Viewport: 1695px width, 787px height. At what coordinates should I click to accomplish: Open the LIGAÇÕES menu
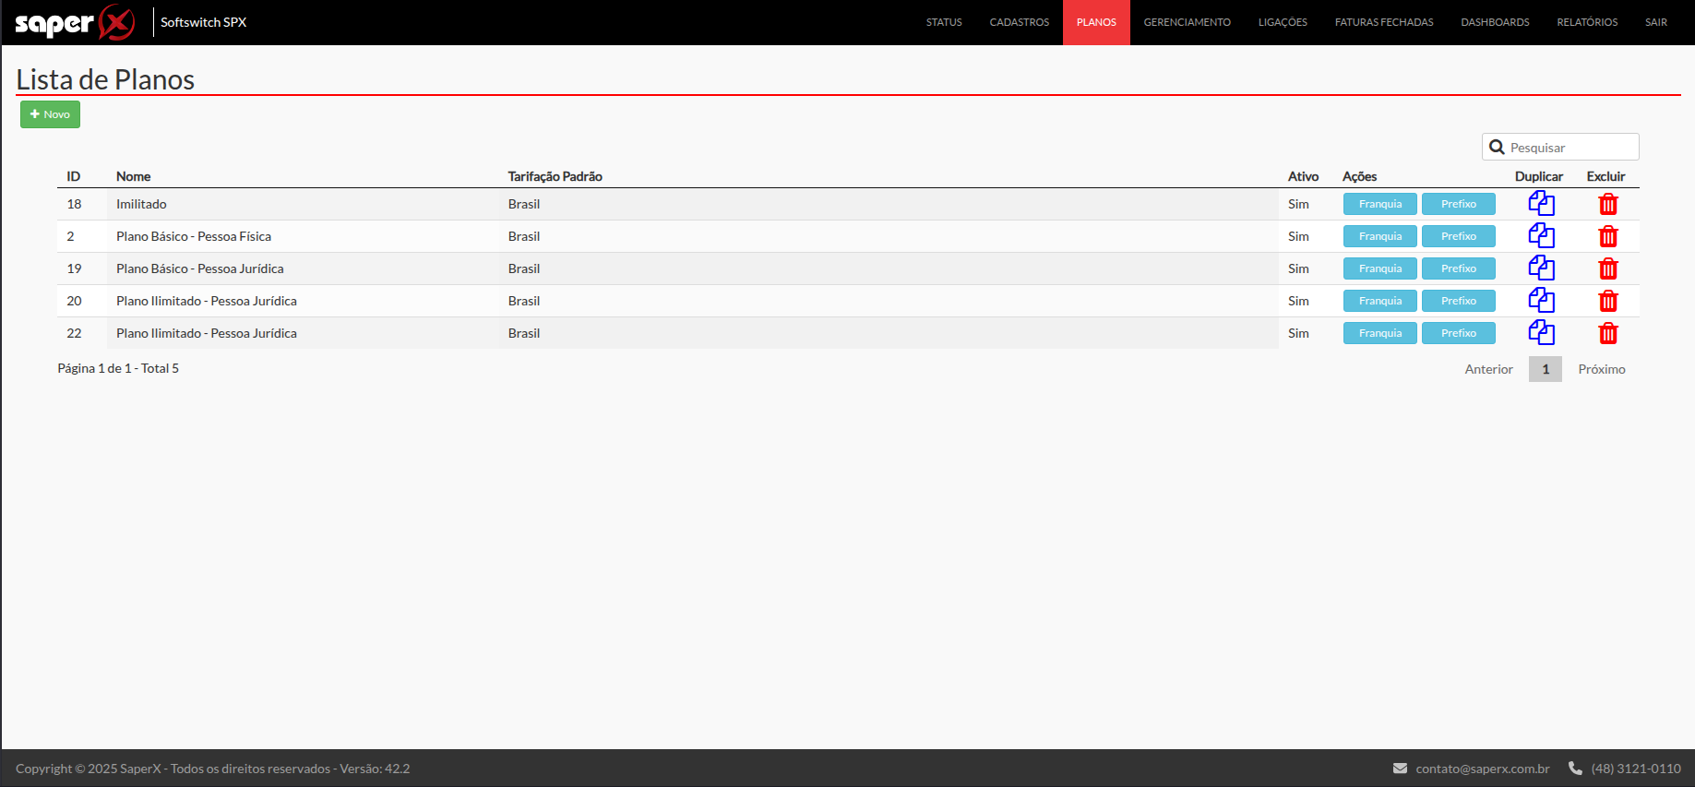tap(1283, 22)
